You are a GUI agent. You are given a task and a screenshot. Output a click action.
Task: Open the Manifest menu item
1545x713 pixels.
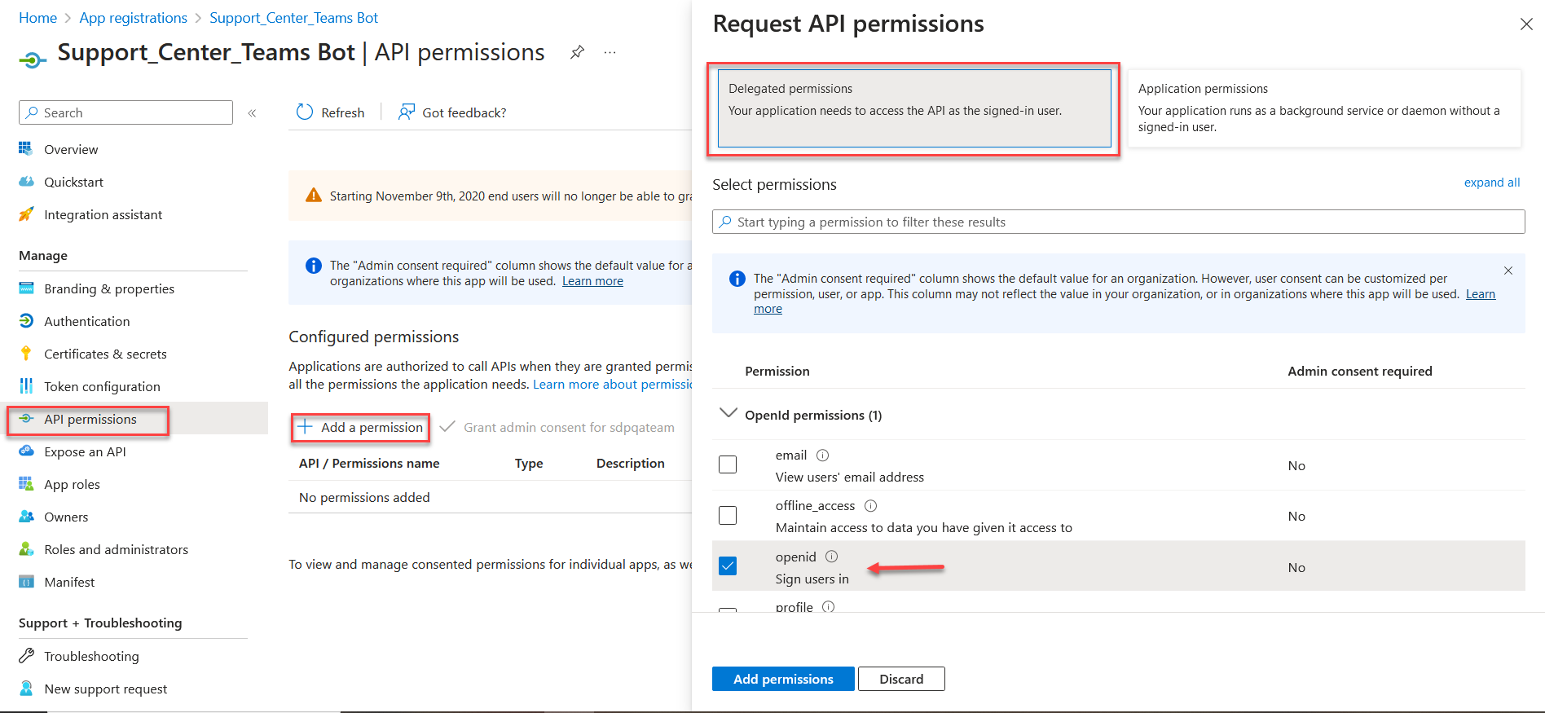click(x=69, y=582)
